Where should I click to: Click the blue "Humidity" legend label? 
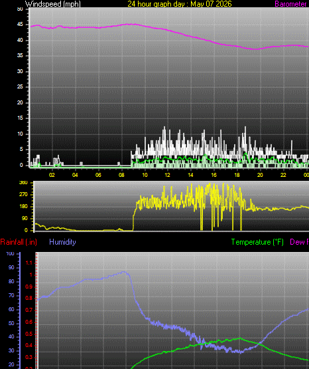pos(62,242)
